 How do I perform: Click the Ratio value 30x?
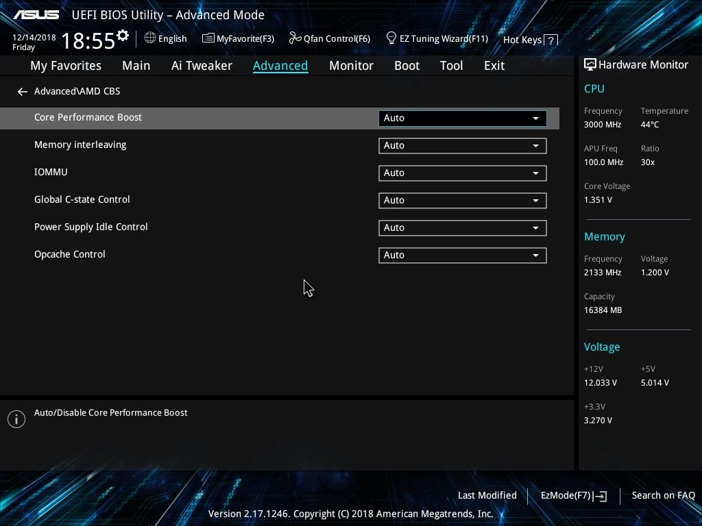tap(647, 162)
